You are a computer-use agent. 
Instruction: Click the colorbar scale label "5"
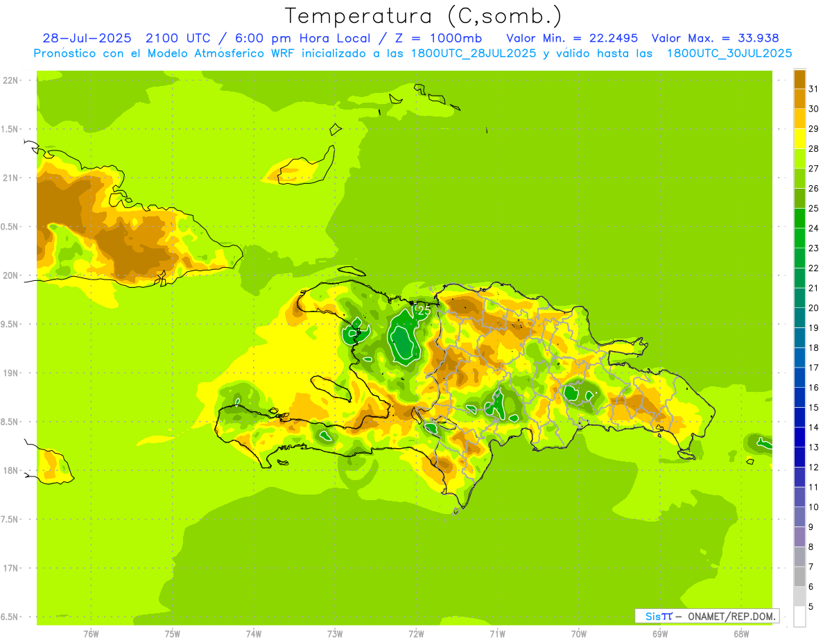(x=811, y=607)
